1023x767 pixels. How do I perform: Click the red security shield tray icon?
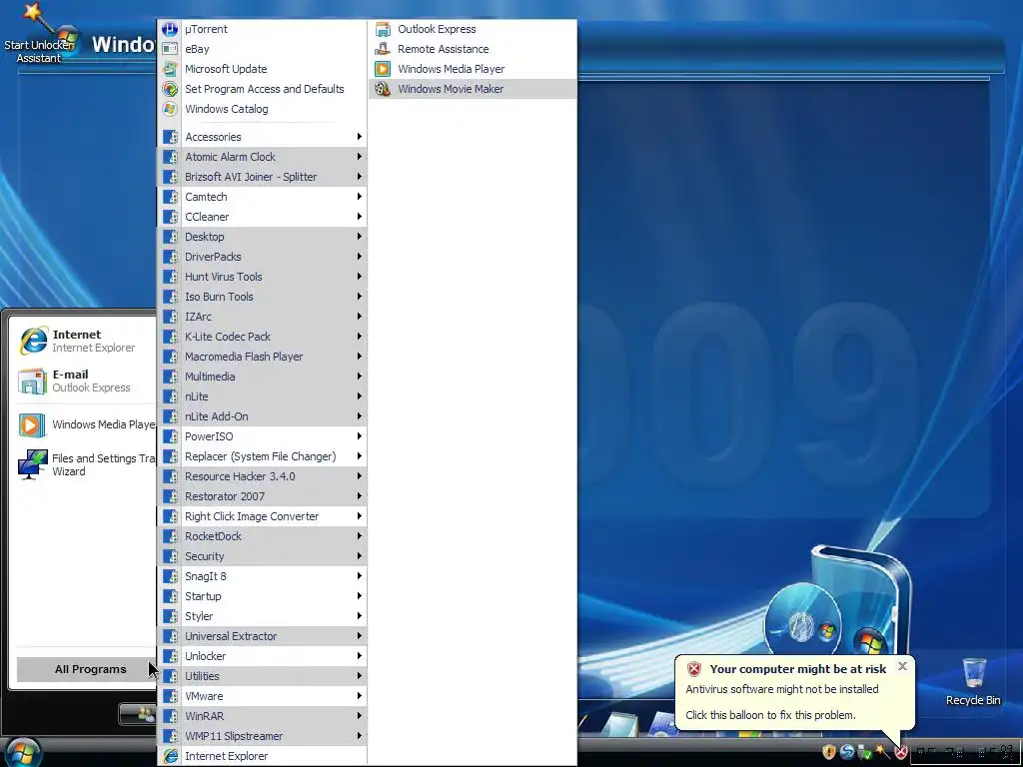[x=900, y=752]
